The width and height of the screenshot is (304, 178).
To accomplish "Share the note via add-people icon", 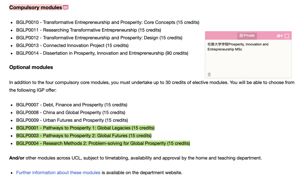I will 280,36.
